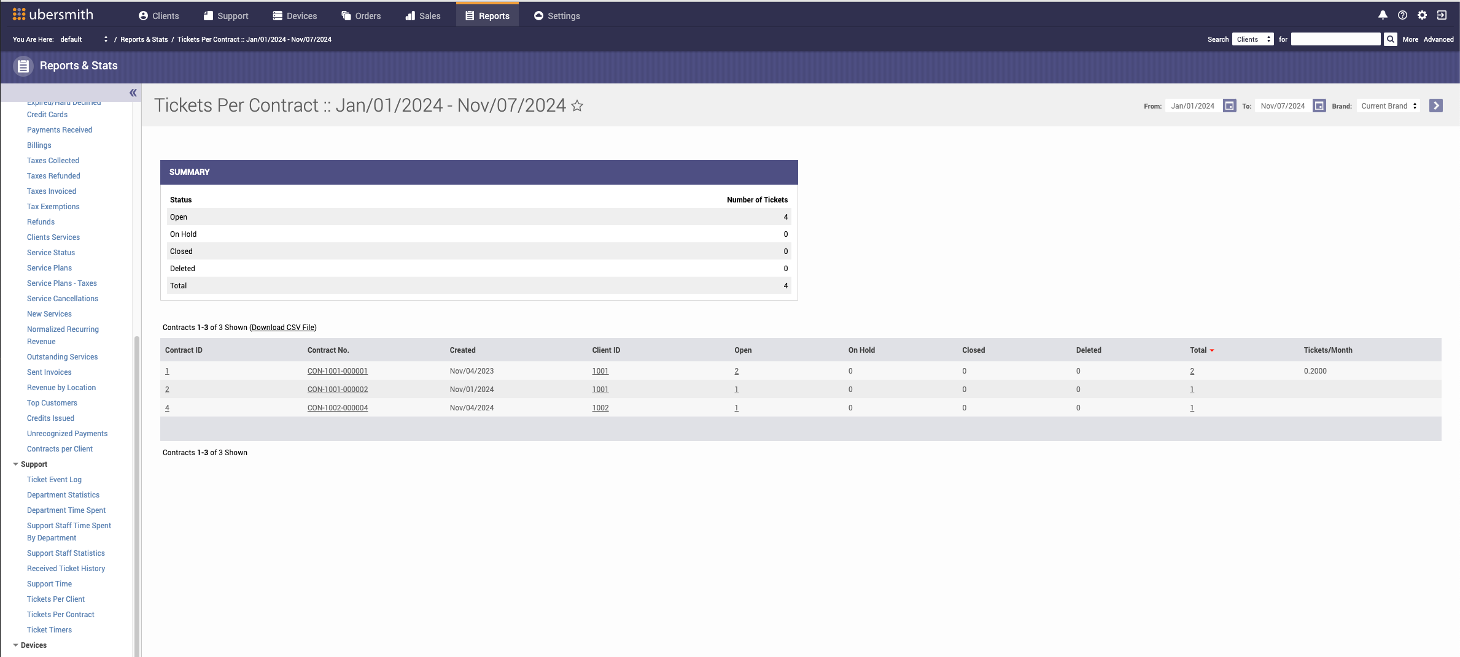Click the settings gear icon in header
Screen dimensions: 1460x657
1422,15
